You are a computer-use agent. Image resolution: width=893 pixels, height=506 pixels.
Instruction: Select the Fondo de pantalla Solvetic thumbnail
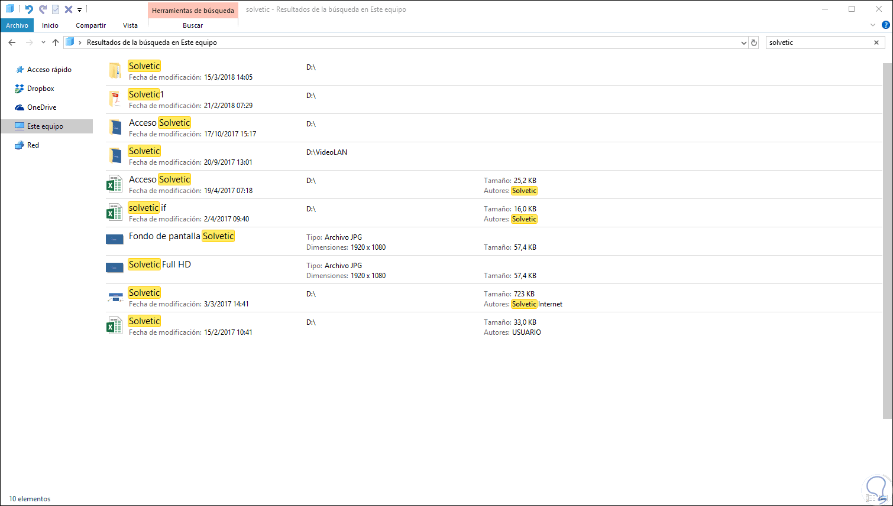pos(114,239)
